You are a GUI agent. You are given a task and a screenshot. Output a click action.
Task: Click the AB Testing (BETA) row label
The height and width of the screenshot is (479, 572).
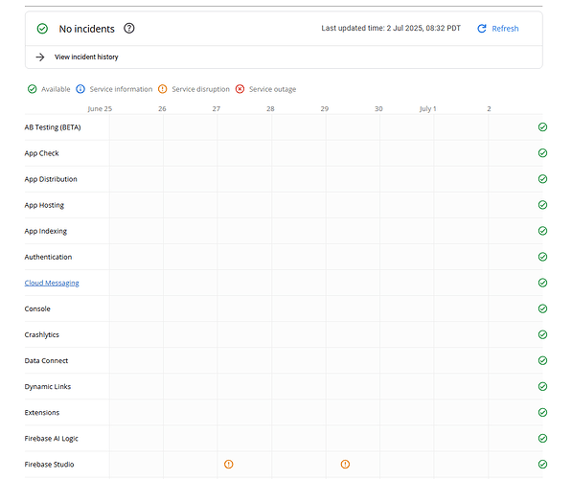pyautogui.click(x=53, y=127)
